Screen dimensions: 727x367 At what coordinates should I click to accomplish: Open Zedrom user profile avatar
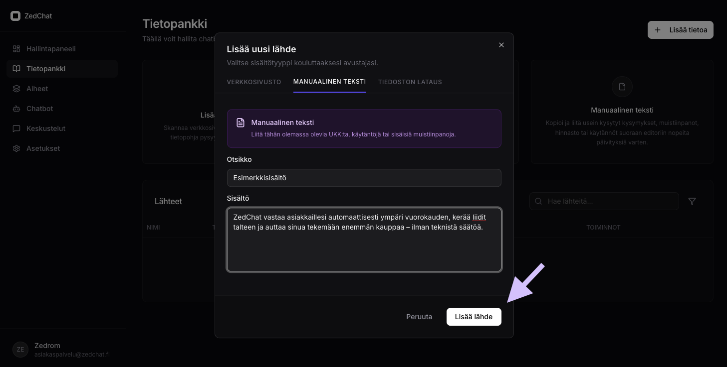pos(20,350)
